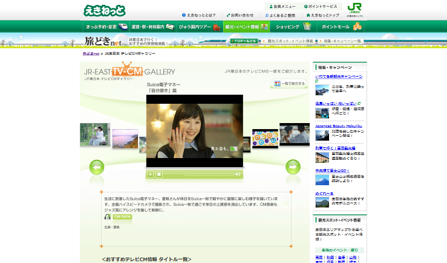The image size is (447, 263).
Task: Click めぐれーる lake mountain thumbnail
Action: pos(322,203)
